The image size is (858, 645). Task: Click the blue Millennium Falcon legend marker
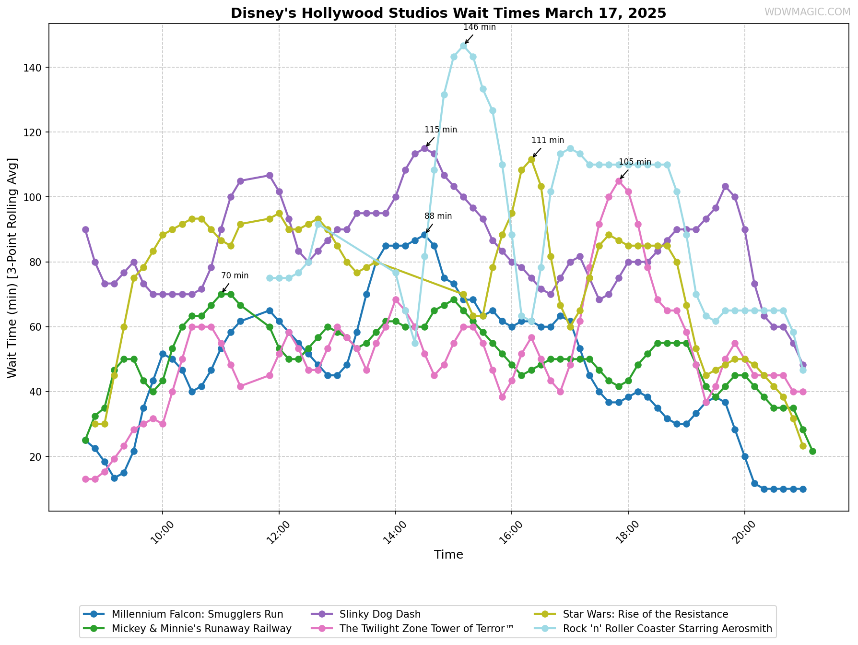click(x=94, y=614)
